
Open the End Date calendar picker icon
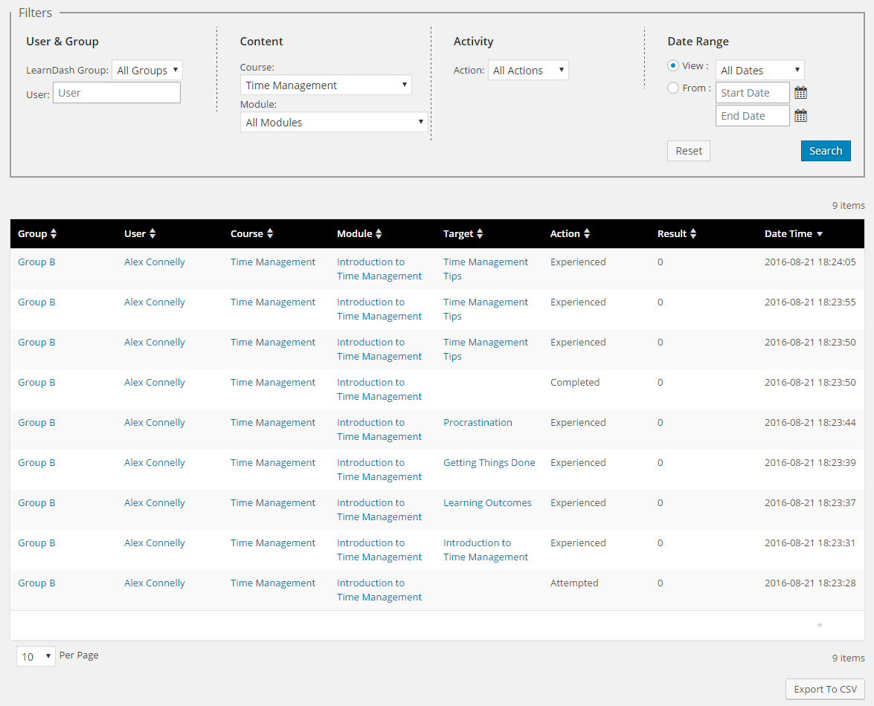click(800, 116)
